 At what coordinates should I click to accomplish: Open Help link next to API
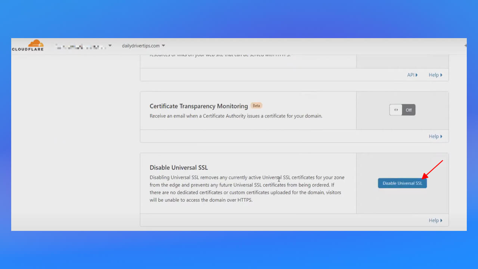coord(435,75)
